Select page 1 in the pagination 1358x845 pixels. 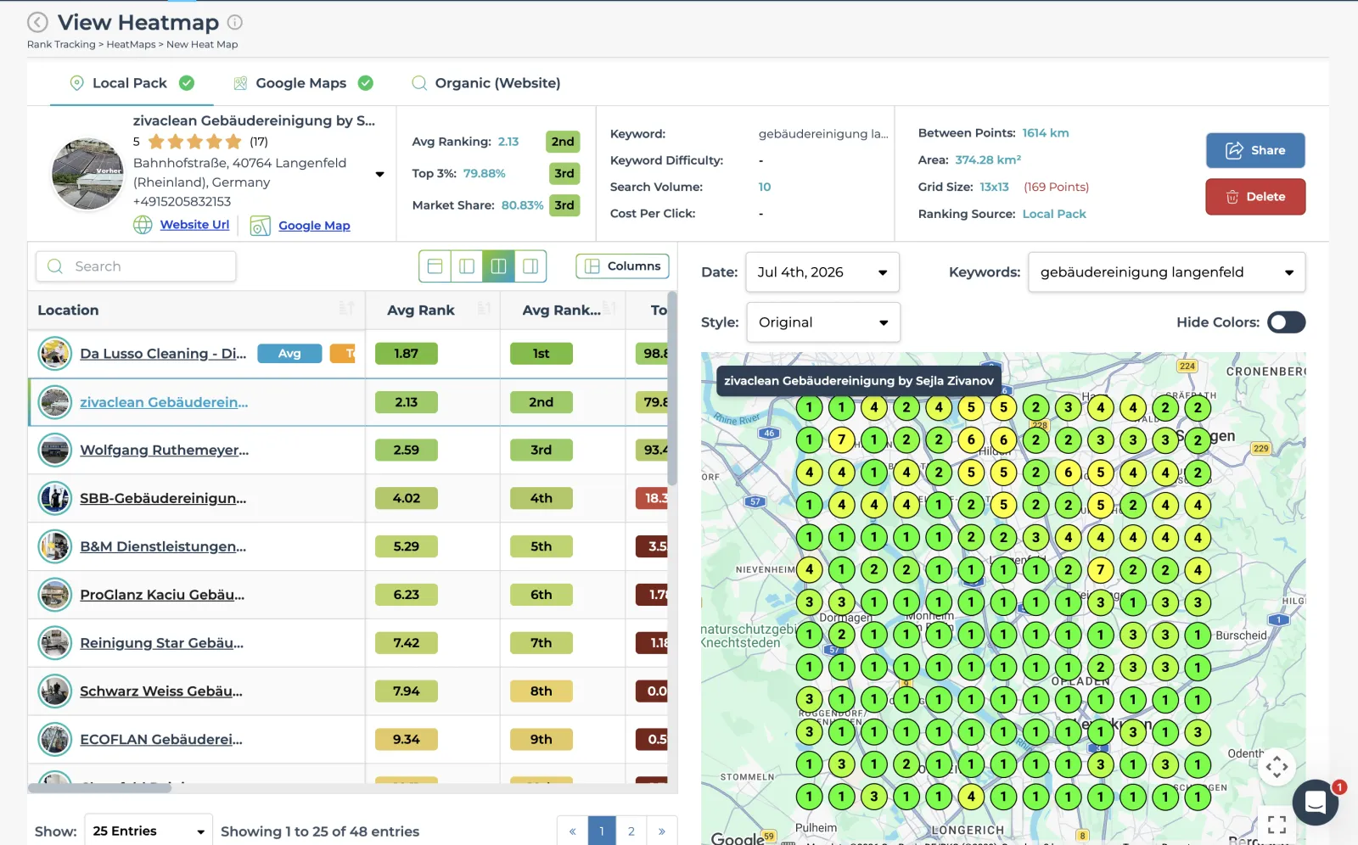click(602, 831)
